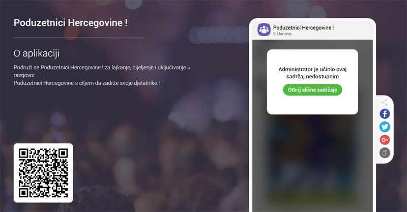Copy the community link with copy icon
Screen dimensions: 407x212
click(385, 153)
